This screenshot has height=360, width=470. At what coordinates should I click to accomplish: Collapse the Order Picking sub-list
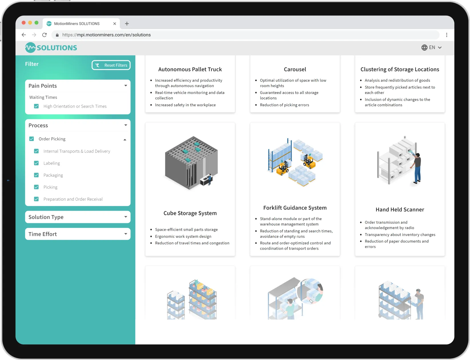click(125, 140)
